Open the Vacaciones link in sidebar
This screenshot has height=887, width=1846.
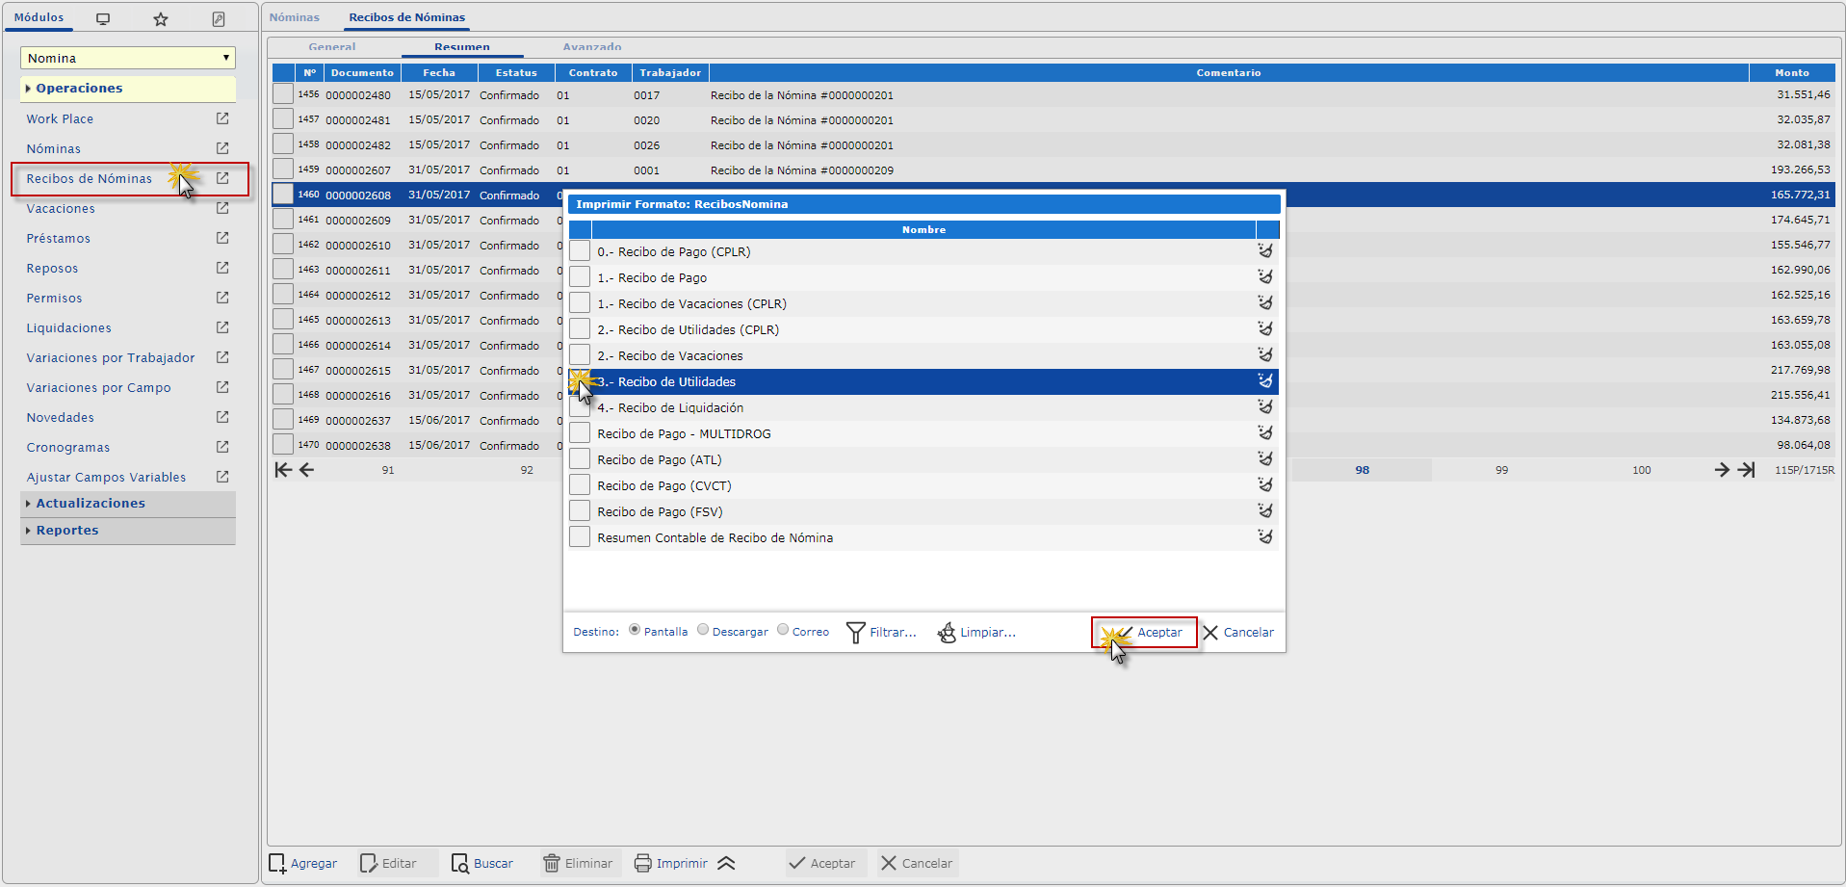coord(61,209)
